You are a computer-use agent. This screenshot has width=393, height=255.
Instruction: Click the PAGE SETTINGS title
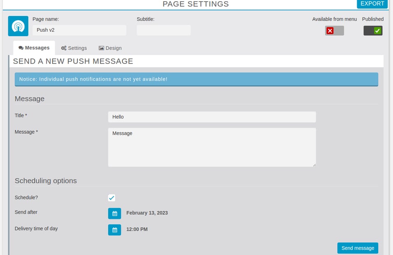196,4
